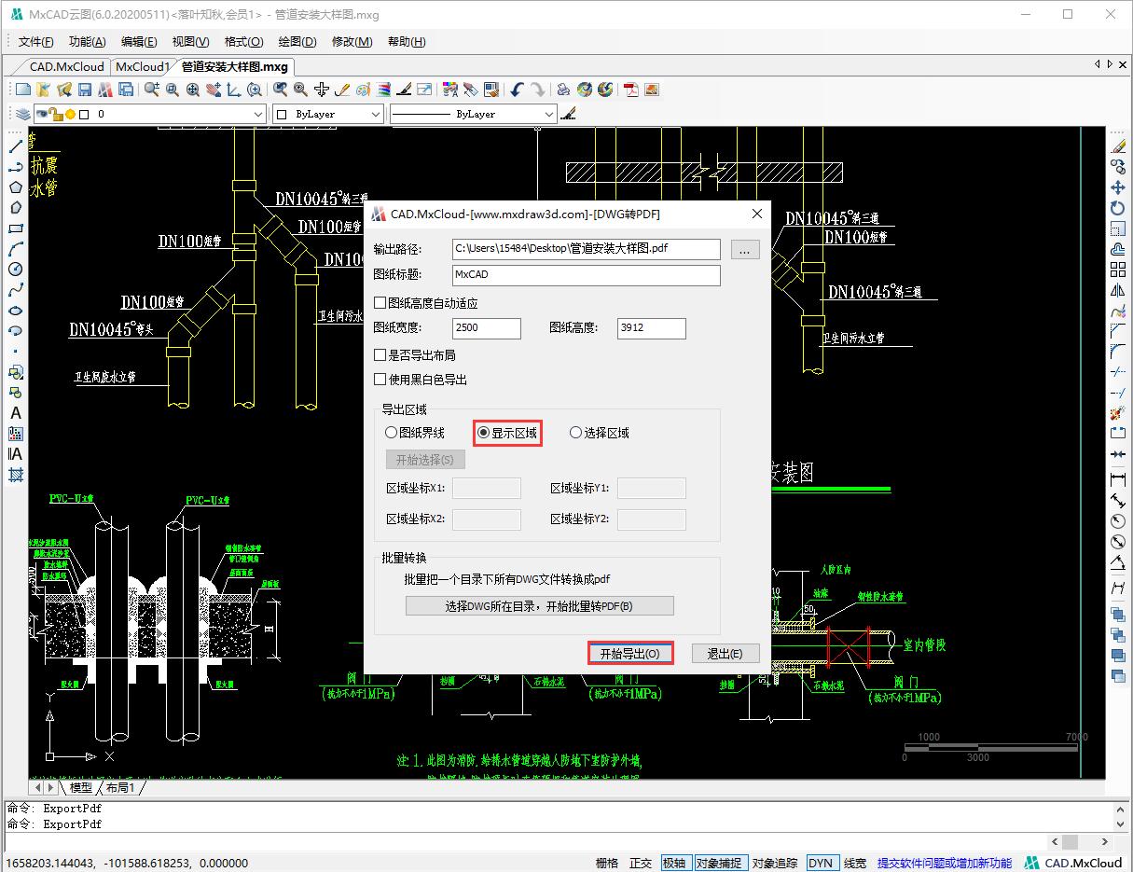Screen dimensions: 1133x872
Task: Click the Layer Manager stacked-layers icon
Action: 21,113
